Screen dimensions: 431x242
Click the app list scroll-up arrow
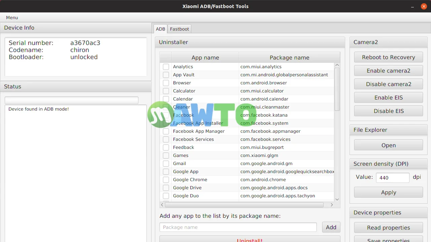(x=337, y=65)
